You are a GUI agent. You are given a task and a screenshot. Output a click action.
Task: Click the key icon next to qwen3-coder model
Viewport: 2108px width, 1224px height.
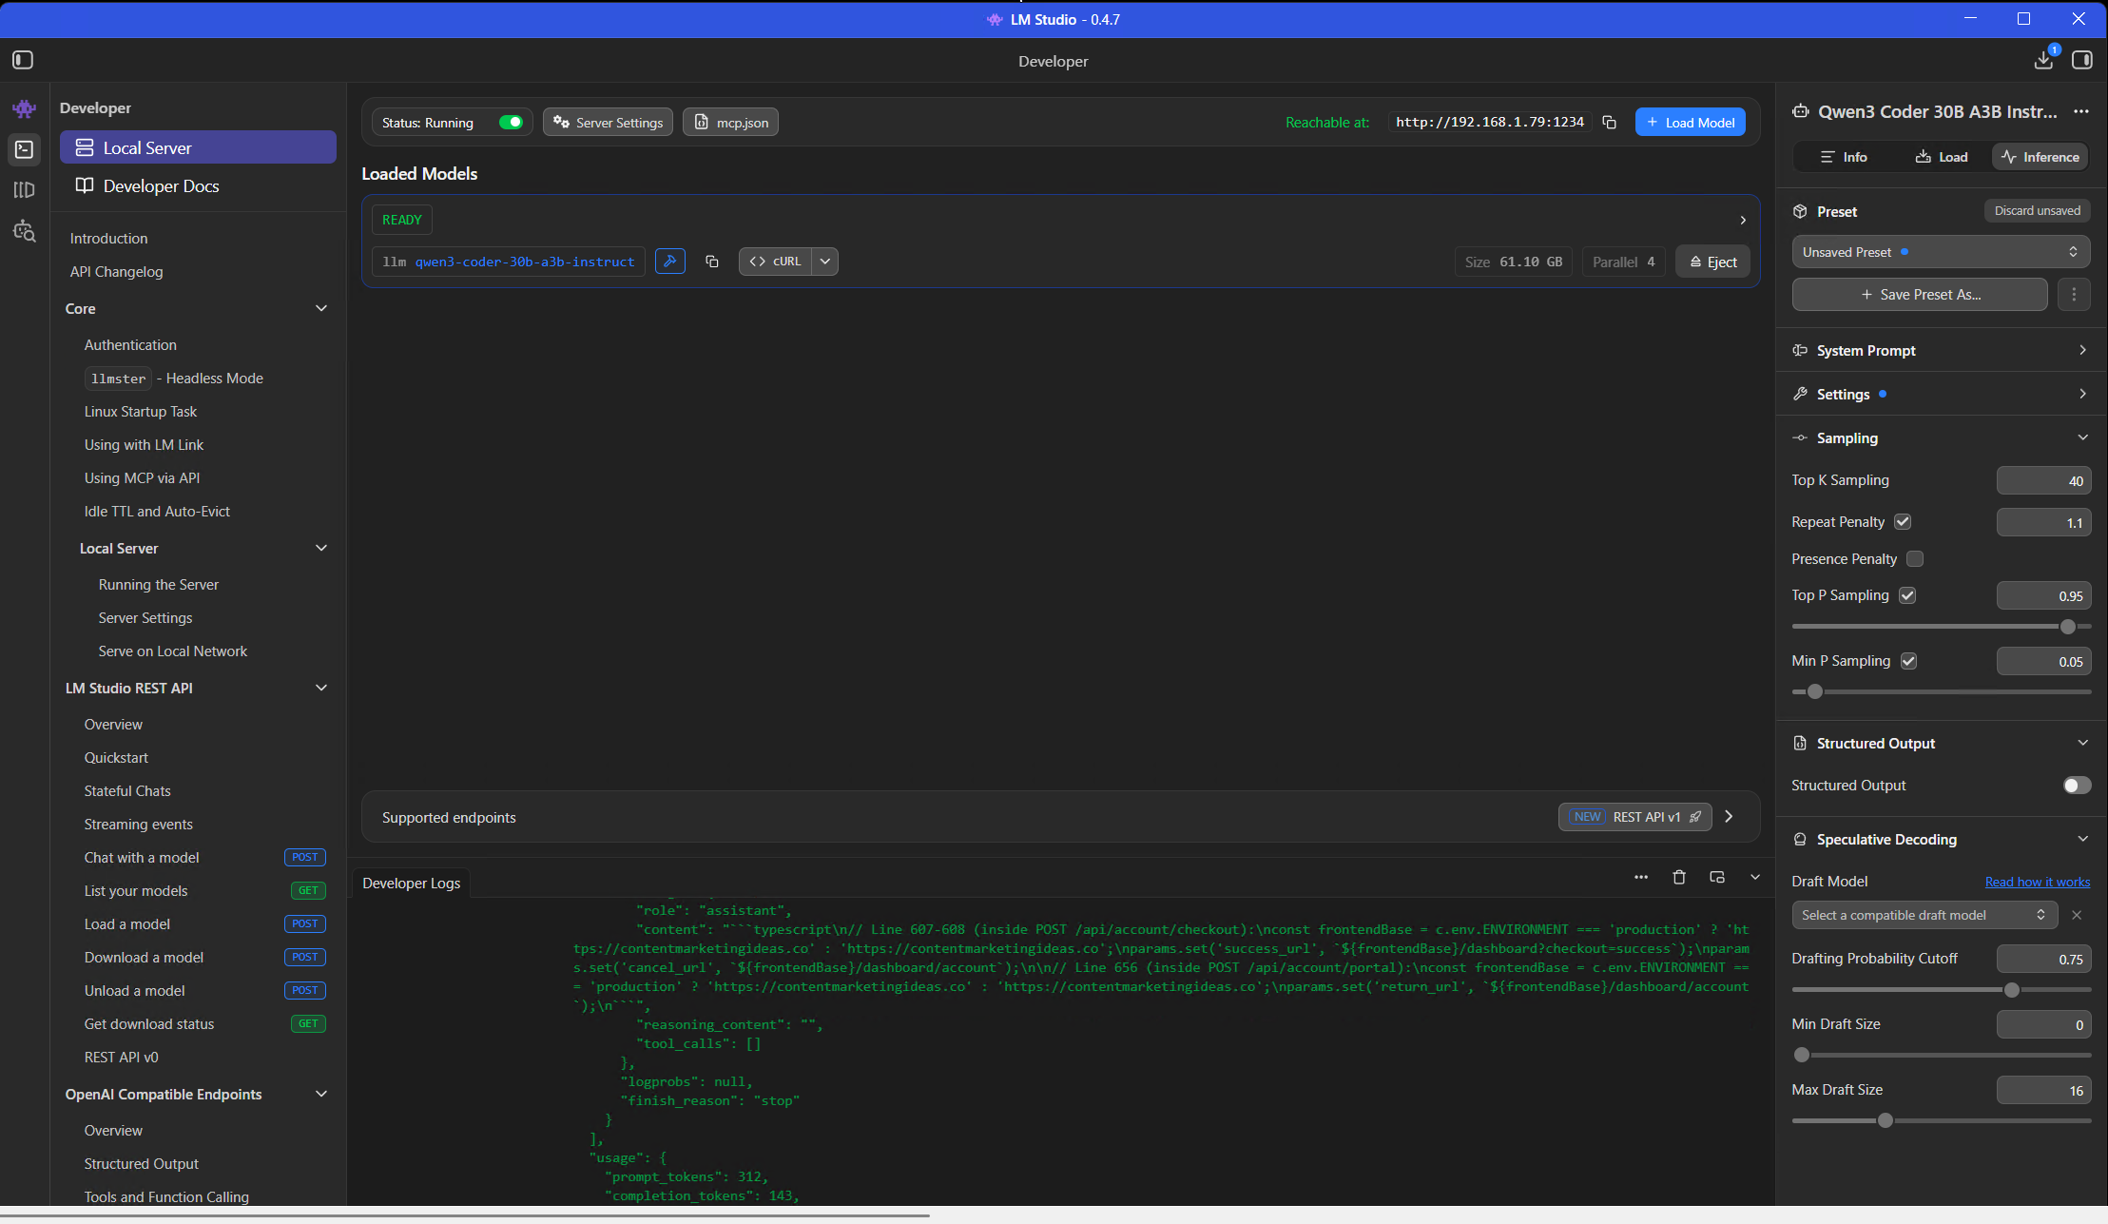pyautogui.click(x=670, y=261)
